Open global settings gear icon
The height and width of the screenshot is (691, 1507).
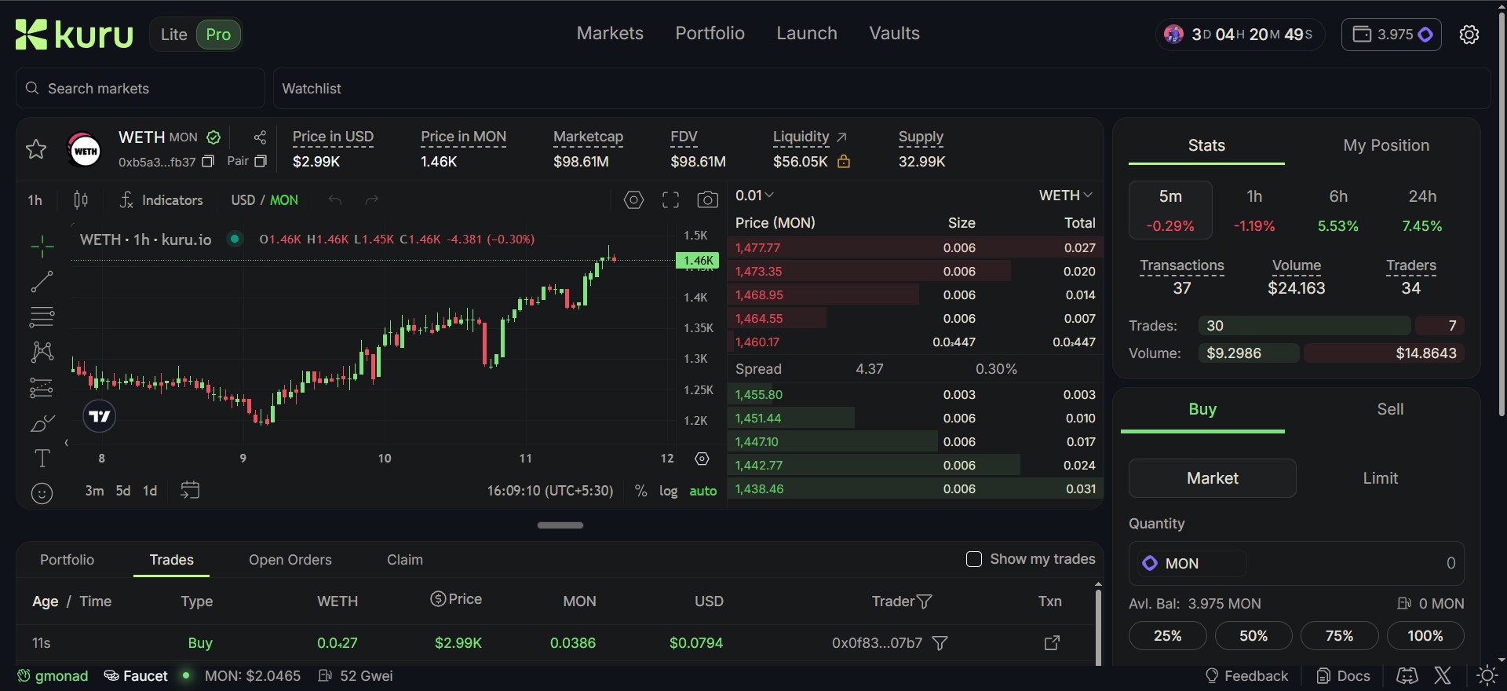1469,35
